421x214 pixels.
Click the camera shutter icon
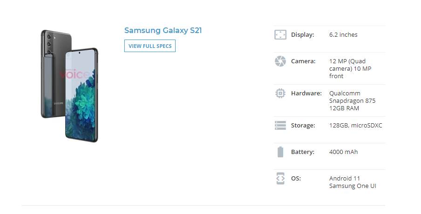click(280, 61)
